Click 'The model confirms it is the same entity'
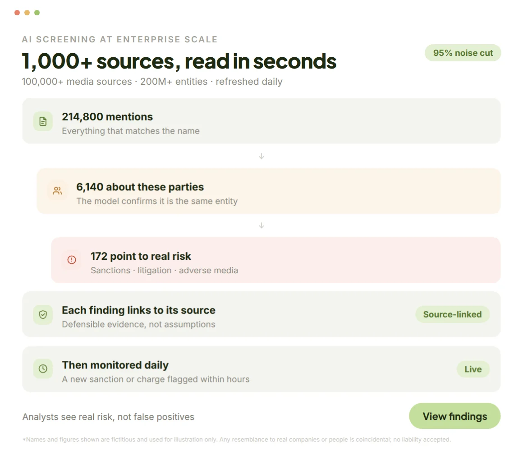This screenshot has height=451, width=523. pos(157,201)
